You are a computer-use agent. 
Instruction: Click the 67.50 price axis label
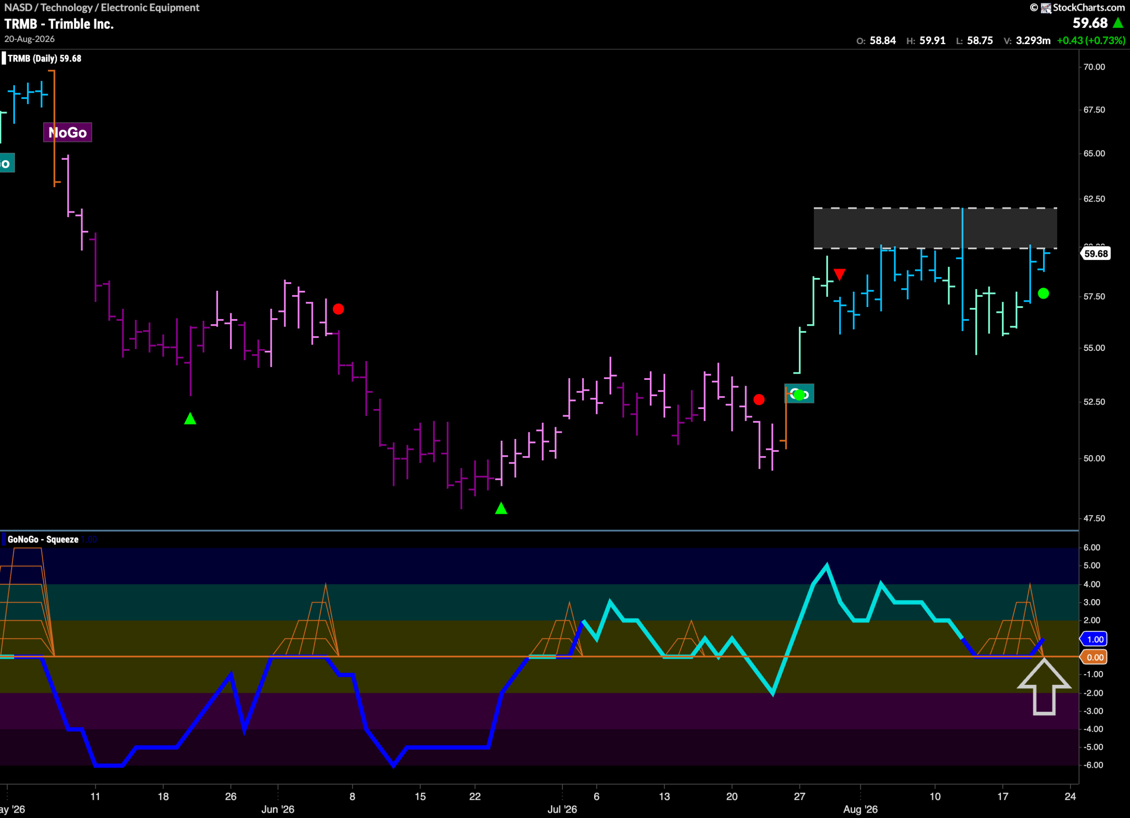pos(1094,109)
